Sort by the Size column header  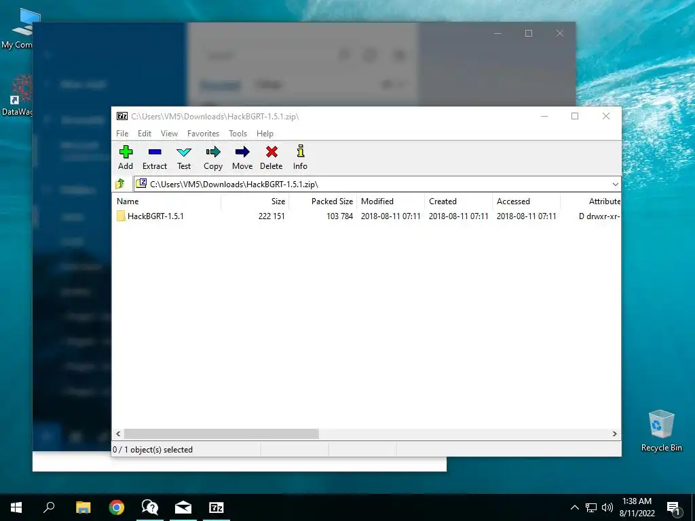[255, 201]
